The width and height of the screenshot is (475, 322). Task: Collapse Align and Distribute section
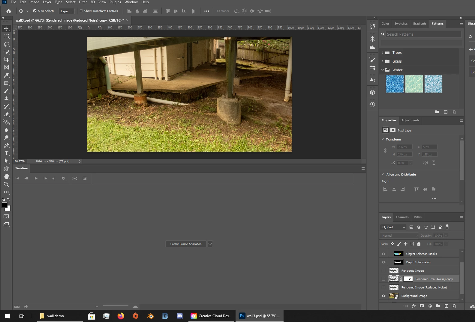(x=382, y=174)
